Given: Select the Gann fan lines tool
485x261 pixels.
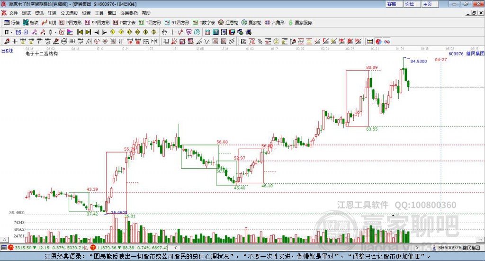Looking at the screenshot, I should click(174, 41).
